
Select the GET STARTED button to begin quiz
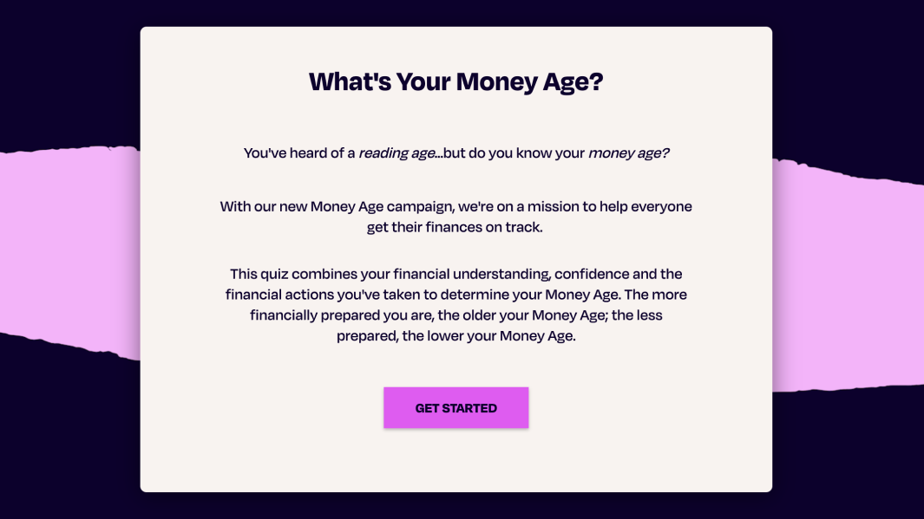[x=455, y=407]
